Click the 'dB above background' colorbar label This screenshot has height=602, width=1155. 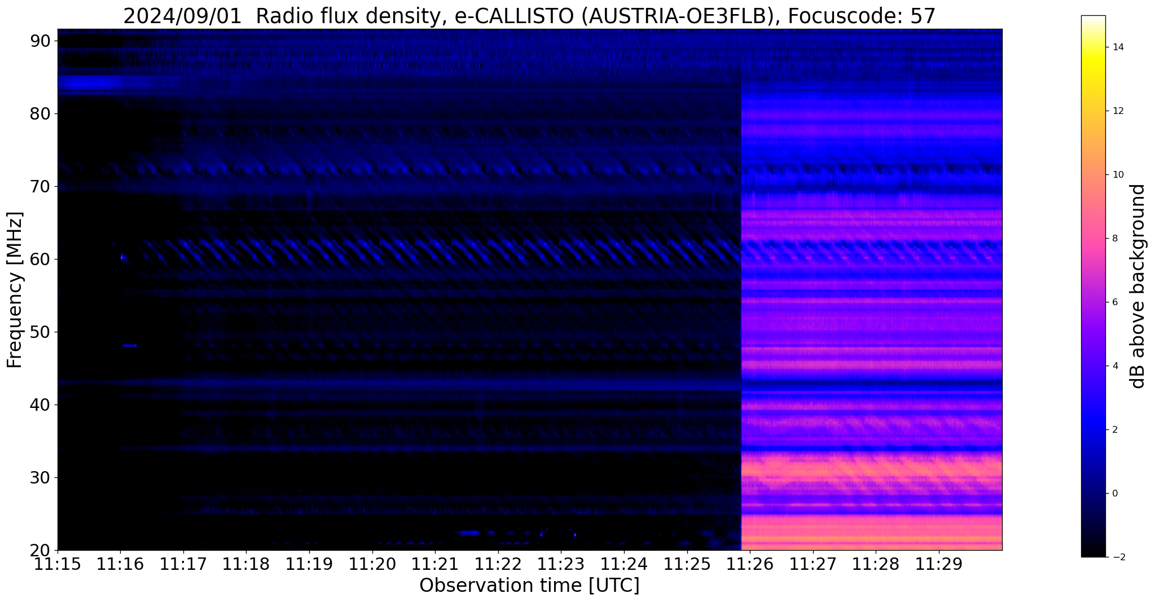pyautogui.click(x=1138, y=286)
